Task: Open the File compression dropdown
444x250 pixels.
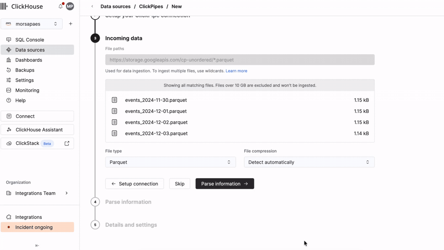Action: point(309,162)
